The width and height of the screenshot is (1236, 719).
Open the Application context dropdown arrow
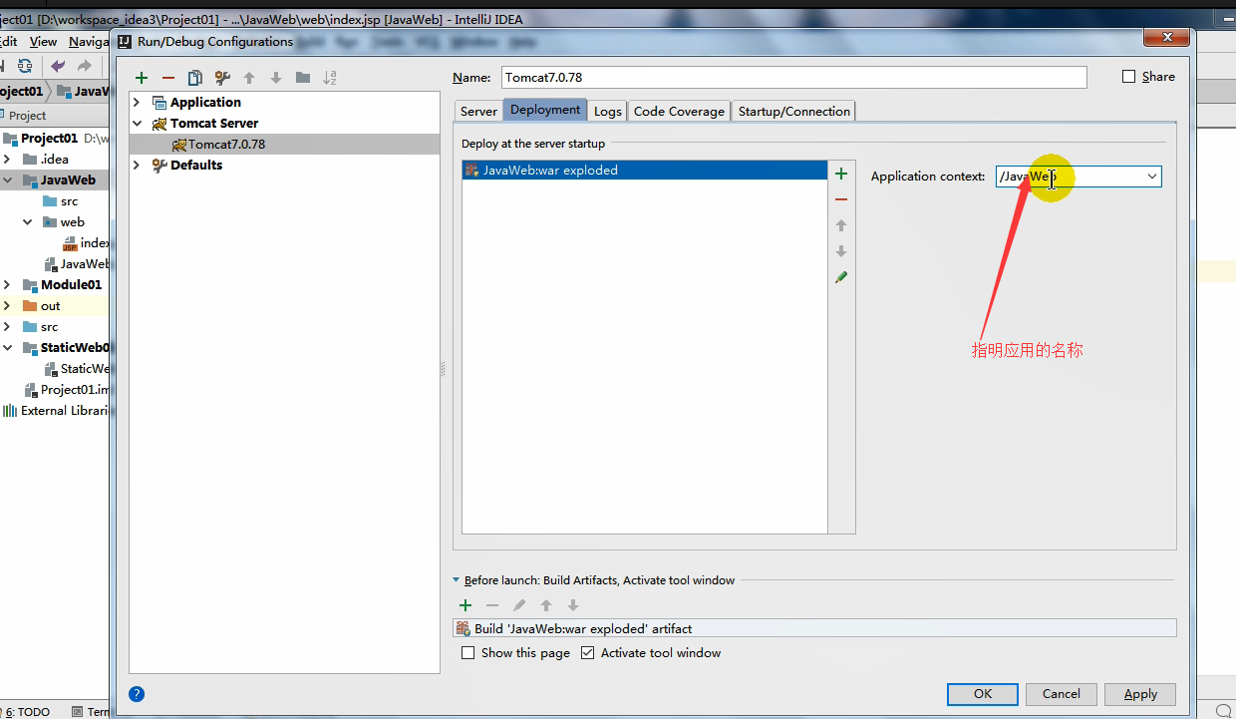pos(1152,177)
